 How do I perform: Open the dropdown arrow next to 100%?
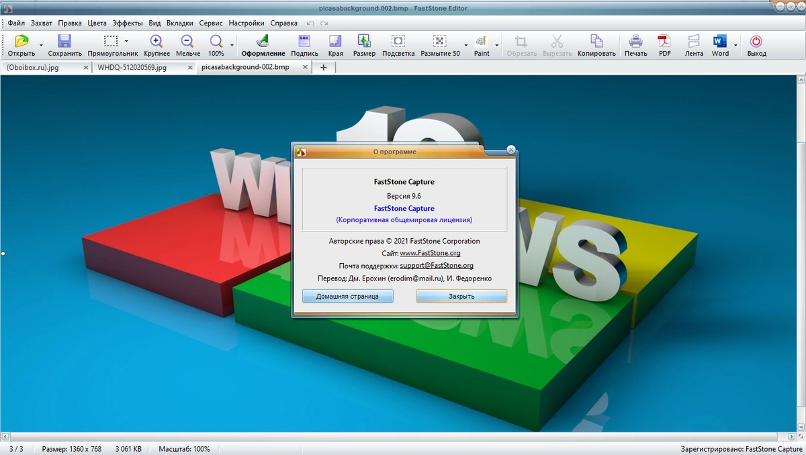pyautogui.click(x=232, y=46)
